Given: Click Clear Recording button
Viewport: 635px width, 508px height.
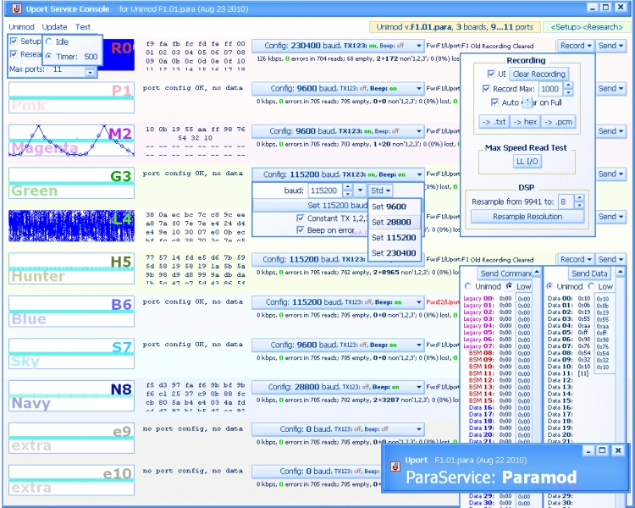Looking at the screenshot, I should pyautogui.click(x=538, y=75).
